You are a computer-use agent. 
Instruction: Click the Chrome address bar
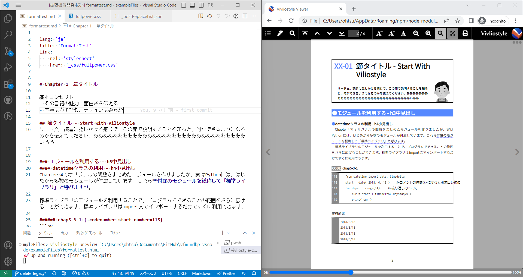380,21
